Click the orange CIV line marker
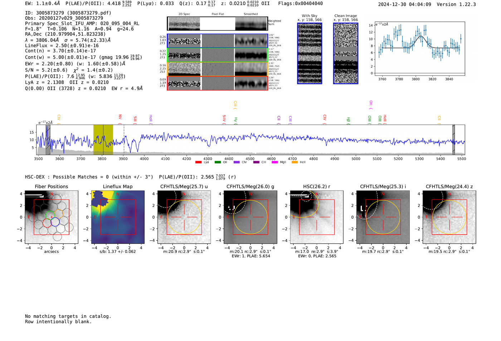The height and width of the screenshot is (341, 501). (59, 120)
